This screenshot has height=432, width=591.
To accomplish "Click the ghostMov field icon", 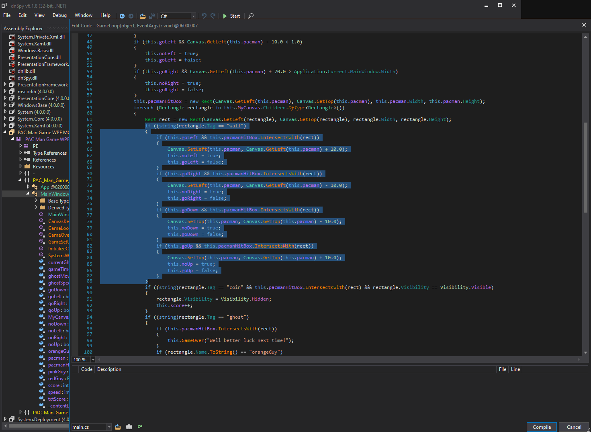I will pos(42,276).
